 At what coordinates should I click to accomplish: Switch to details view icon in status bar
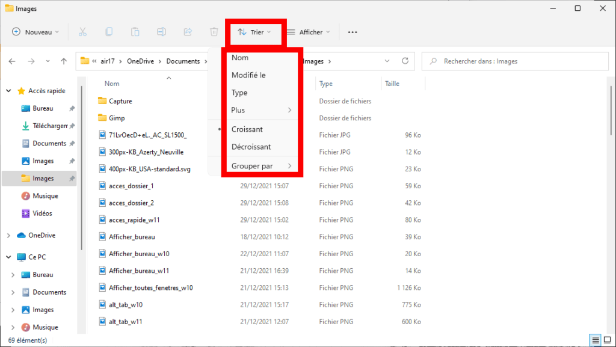click(596, 340)
